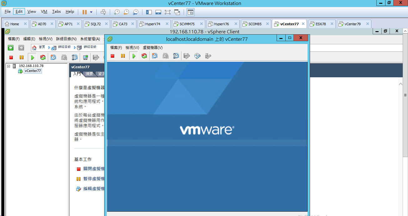Switch to the vCenter79 tab
Image resolution: width=408 pixels, height=216 pixels.
point(354,24)
